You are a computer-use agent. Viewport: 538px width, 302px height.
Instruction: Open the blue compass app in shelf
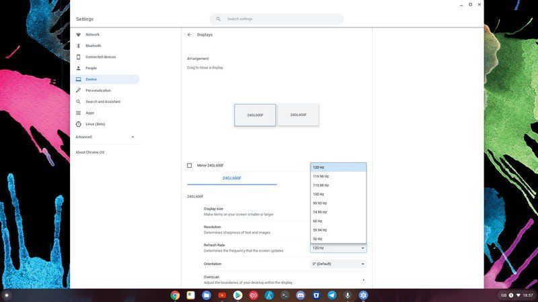tap(269, 295)
